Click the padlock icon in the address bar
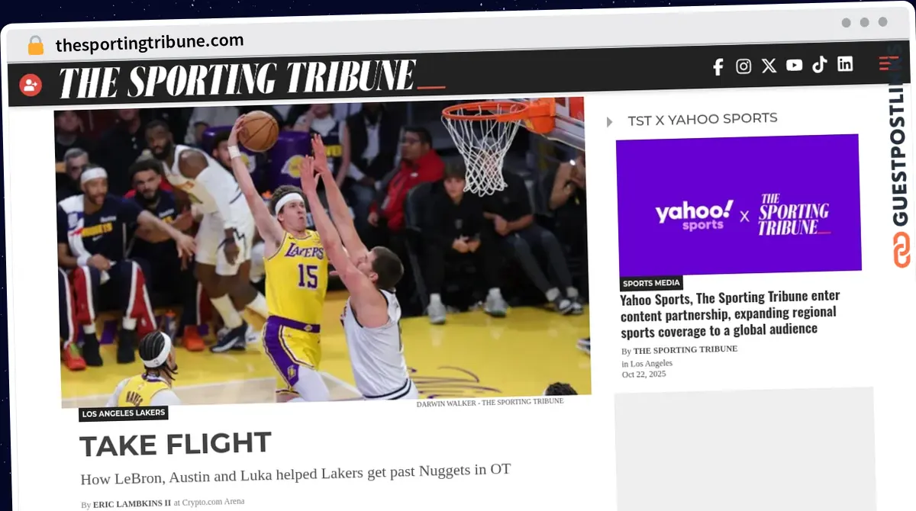The height and width of the screenshot is (511, 916). [35, 44]
